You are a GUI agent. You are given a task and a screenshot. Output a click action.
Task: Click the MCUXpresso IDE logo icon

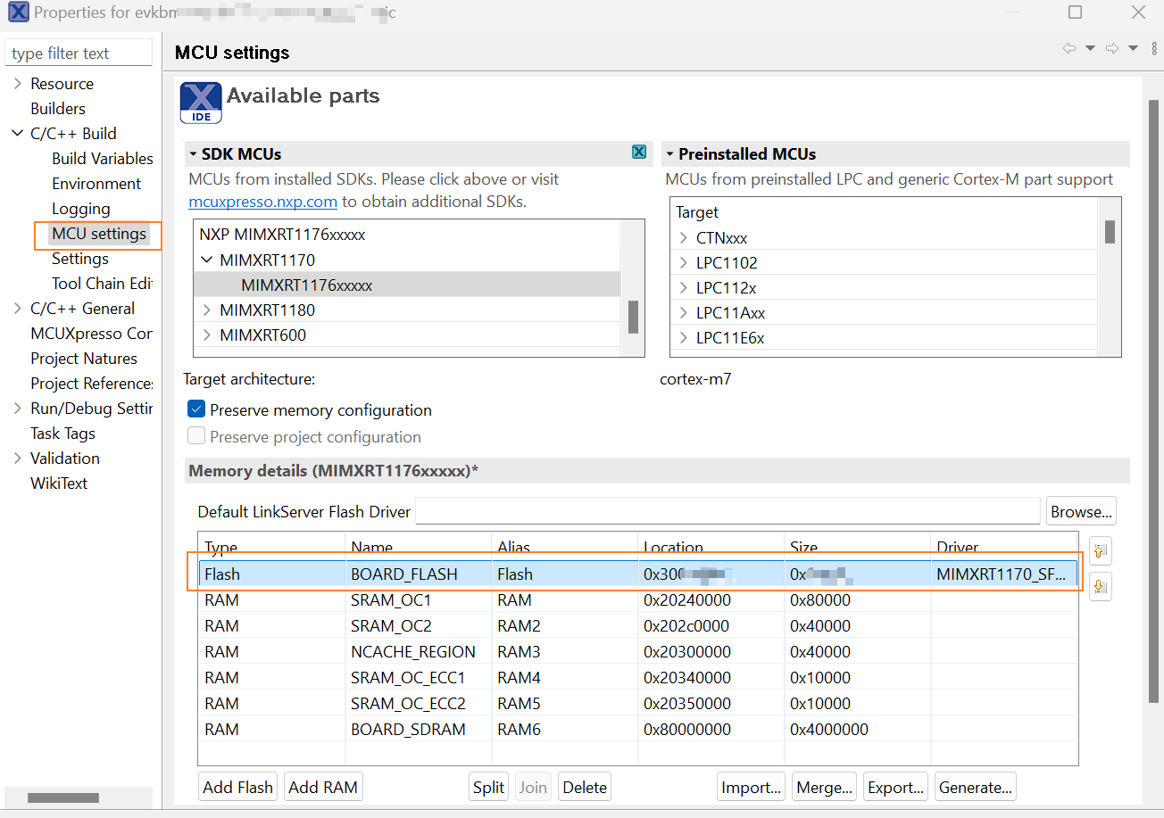coord(200,102)
